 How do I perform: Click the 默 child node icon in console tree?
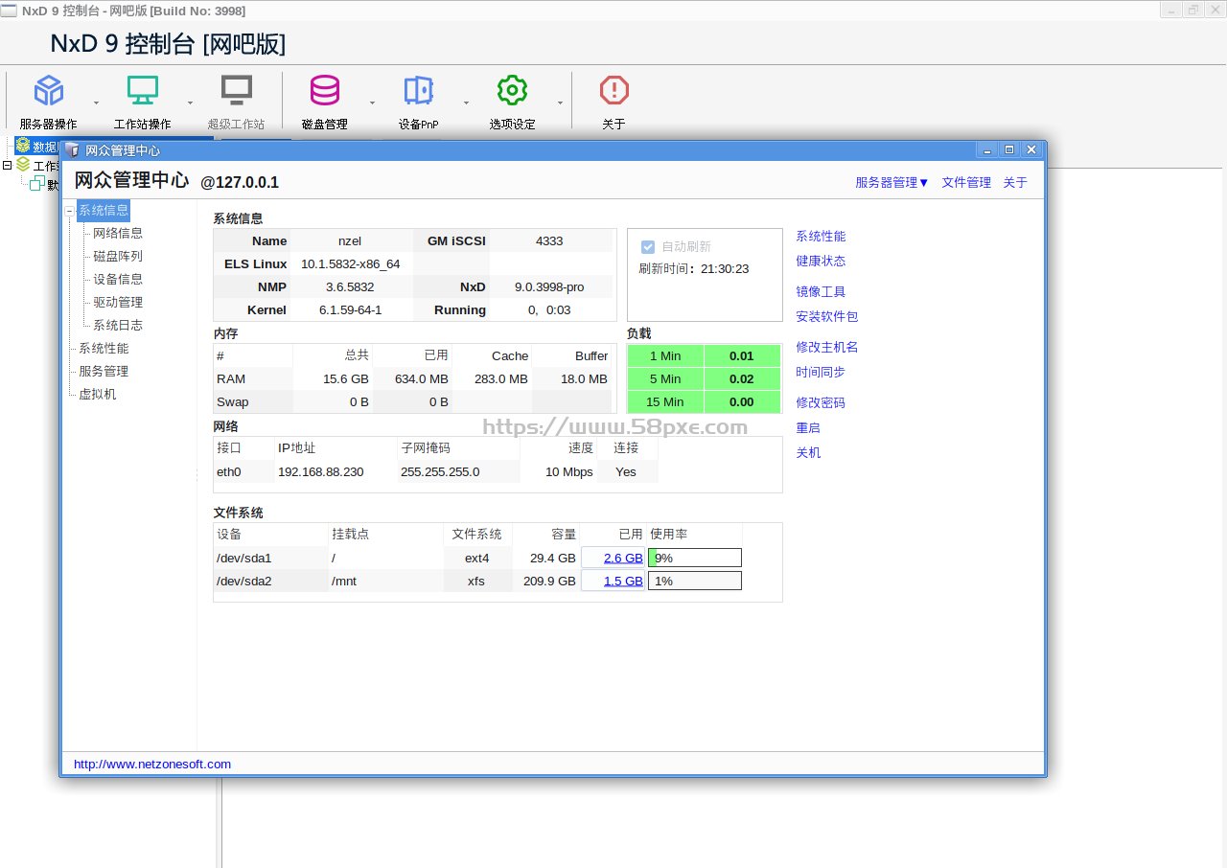click(37, 184)
